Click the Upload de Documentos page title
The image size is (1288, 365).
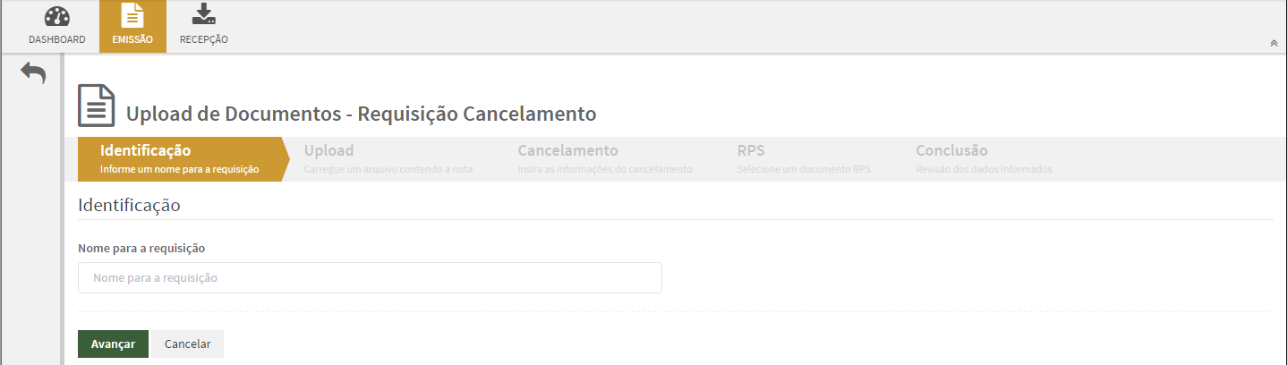tap(361, 115)
